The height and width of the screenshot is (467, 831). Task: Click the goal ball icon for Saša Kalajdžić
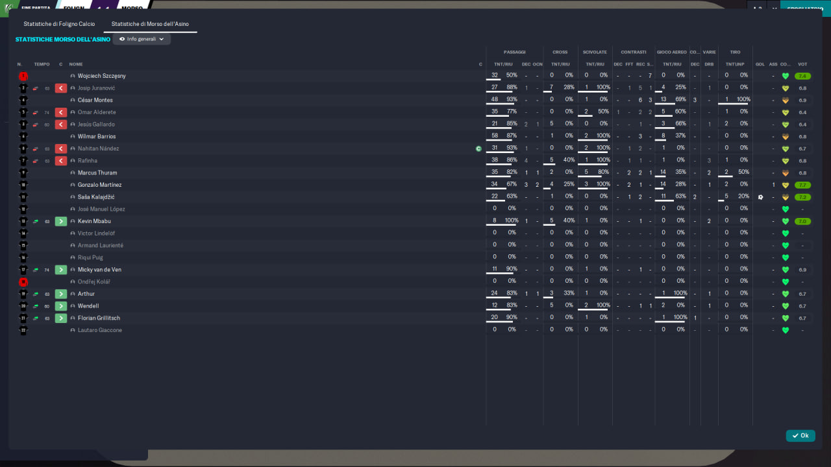760,197
